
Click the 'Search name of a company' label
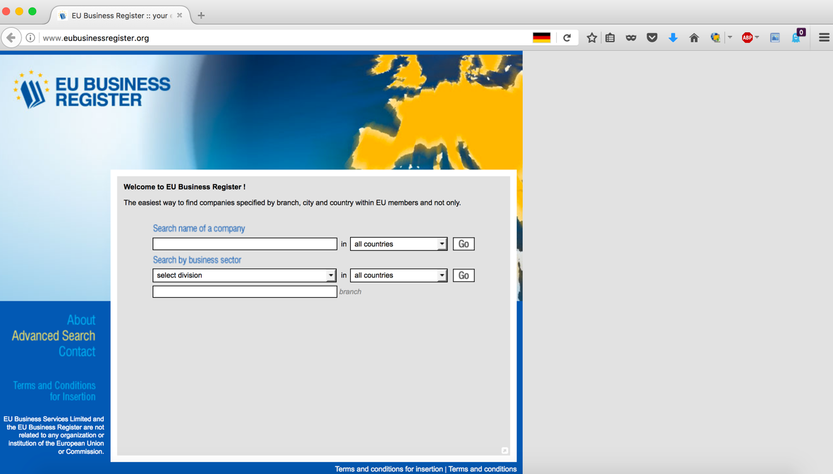199,228
